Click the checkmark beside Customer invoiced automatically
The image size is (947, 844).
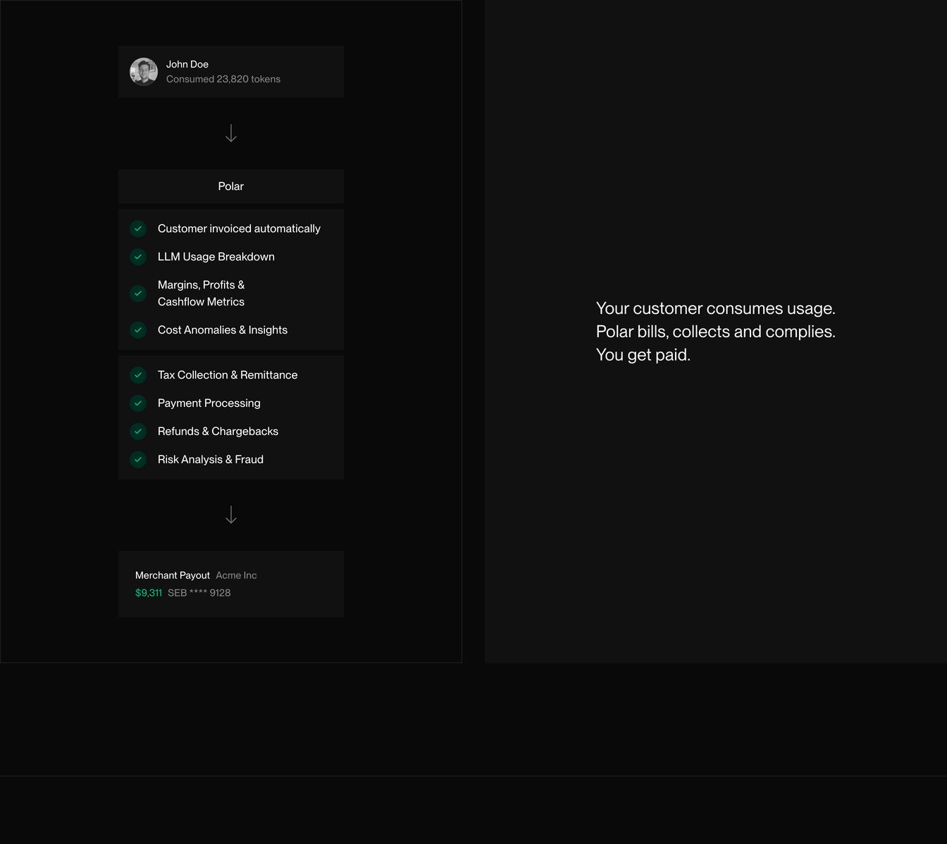tap(138, 229)
